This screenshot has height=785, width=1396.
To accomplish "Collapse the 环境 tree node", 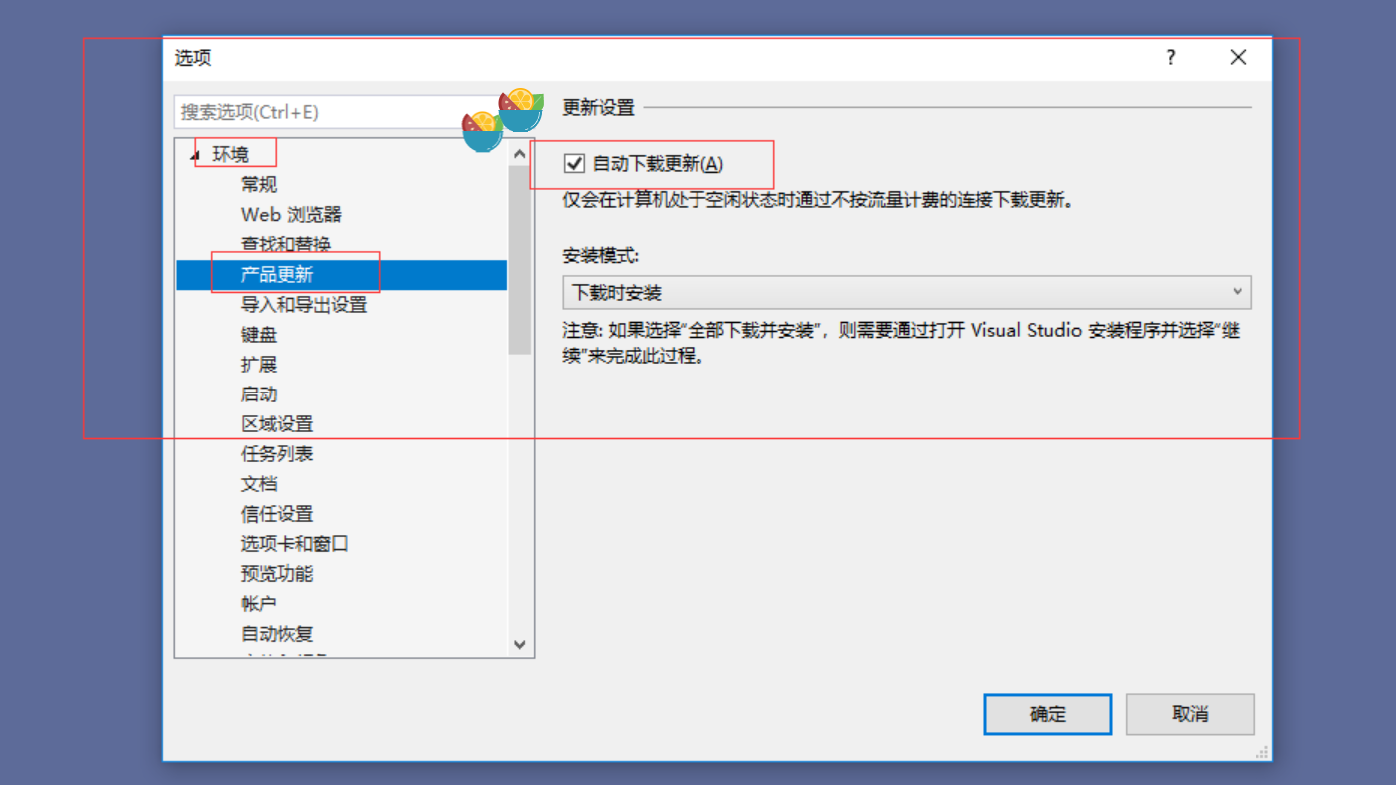I will pos(196,155).
